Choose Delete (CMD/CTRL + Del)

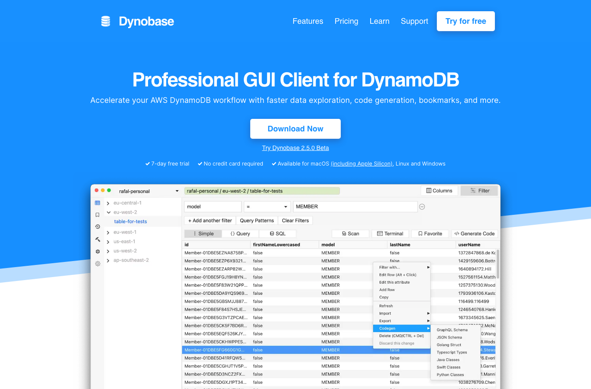402,336
